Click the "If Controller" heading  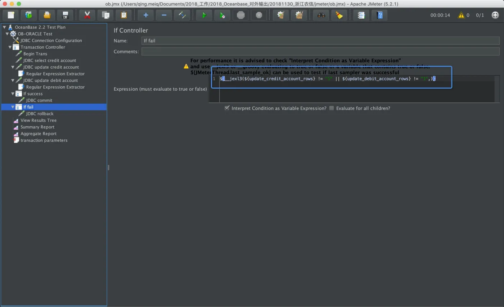coord(131,31)
